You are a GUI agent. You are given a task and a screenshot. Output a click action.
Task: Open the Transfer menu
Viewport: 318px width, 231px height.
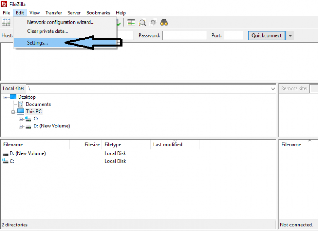(53, 13)
